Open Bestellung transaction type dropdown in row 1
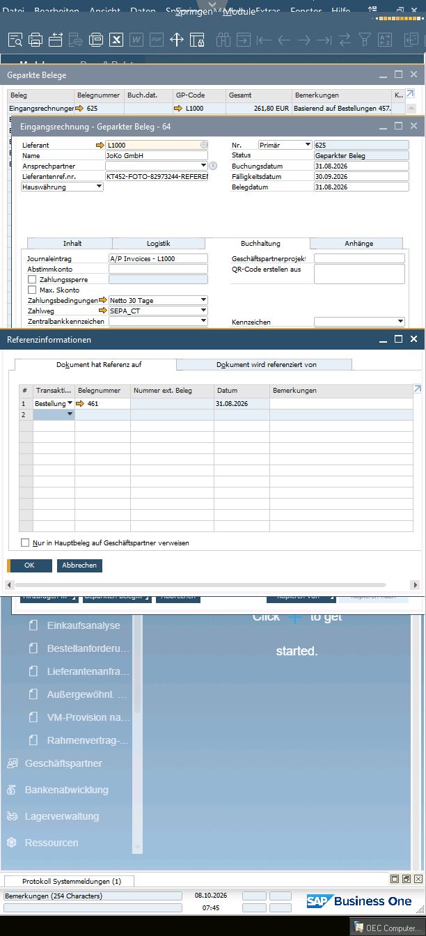The image size is (426, 936). (x=70, y=404)
